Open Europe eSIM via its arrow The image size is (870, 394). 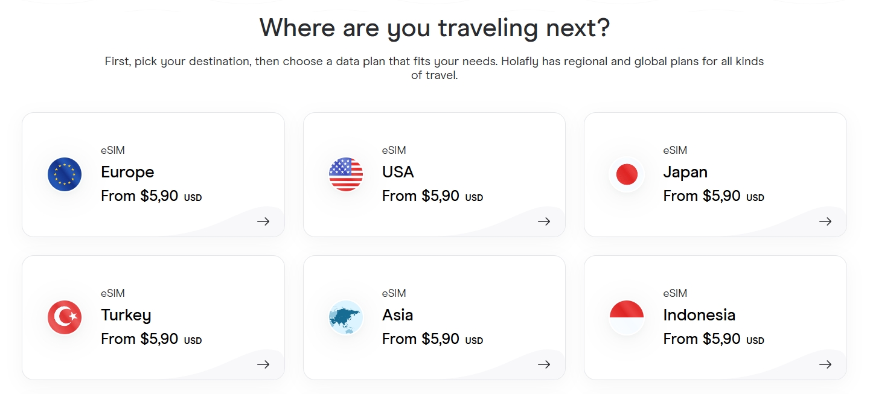pyautogui.click(x=263, y=221)
